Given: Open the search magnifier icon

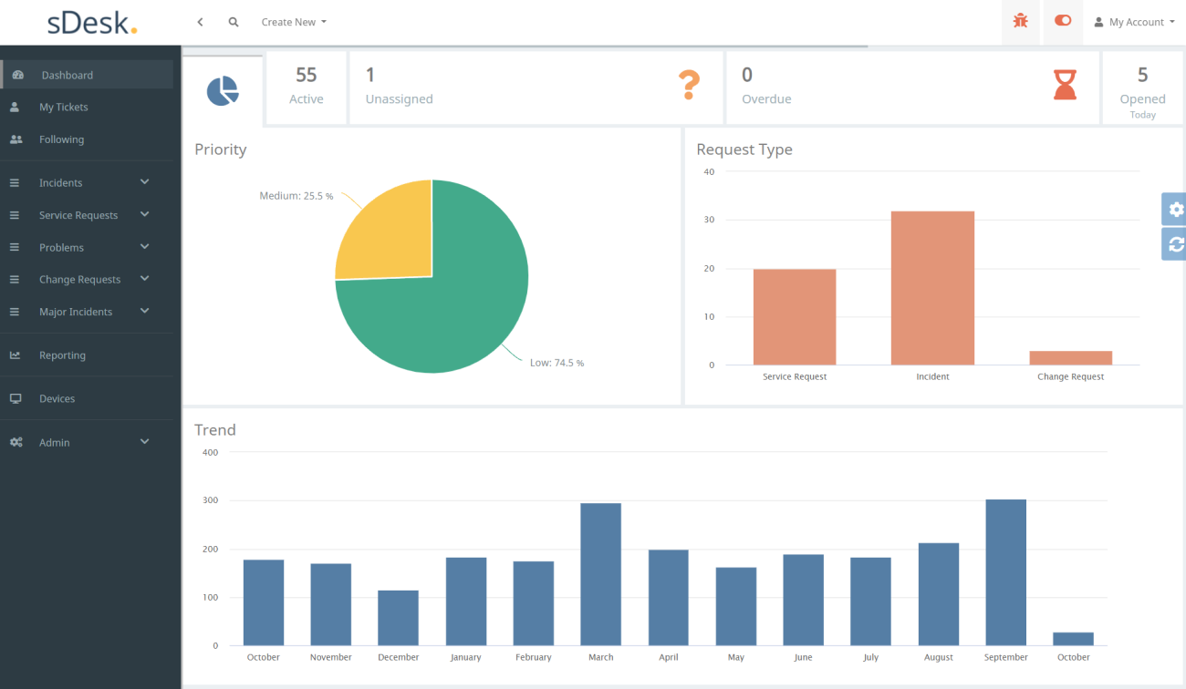Looking at the screenshot, I should click(x=234, y=21).
